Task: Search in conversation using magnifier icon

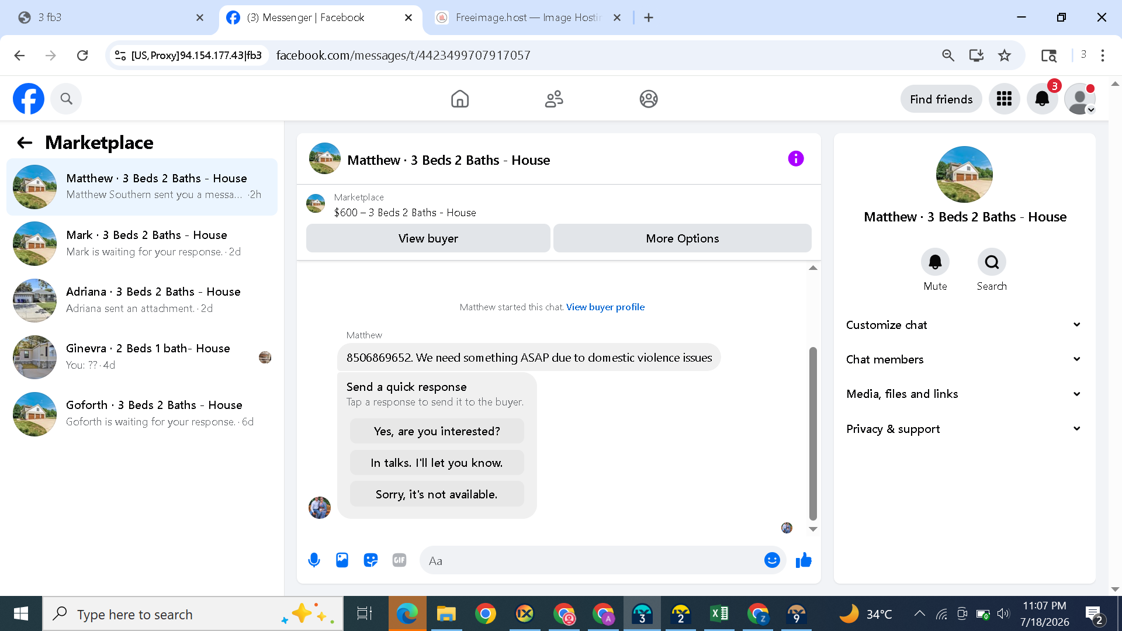Action: tap(992, 262)
